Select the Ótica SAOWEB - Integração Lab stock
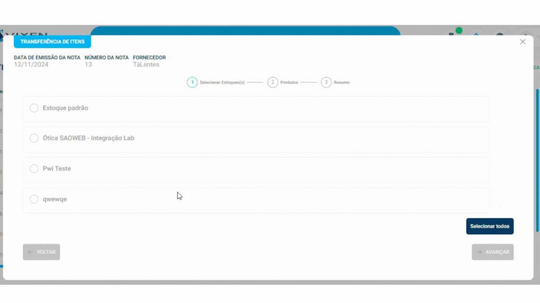 coord(34,138)
